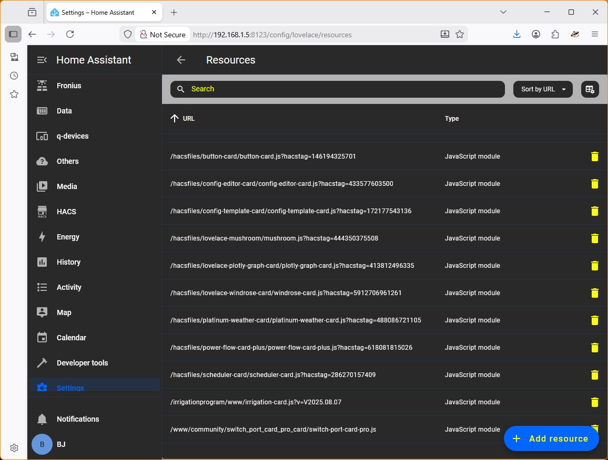Delete the irrigation-card resource
Image resolution: width=608 pixels, height=460 pixels.
point(594,402)
